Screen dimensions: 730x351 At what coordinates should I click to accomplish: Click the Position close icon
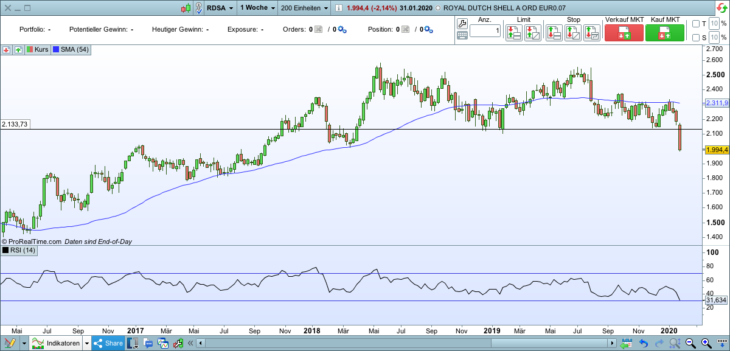click(x=406, y=29)
